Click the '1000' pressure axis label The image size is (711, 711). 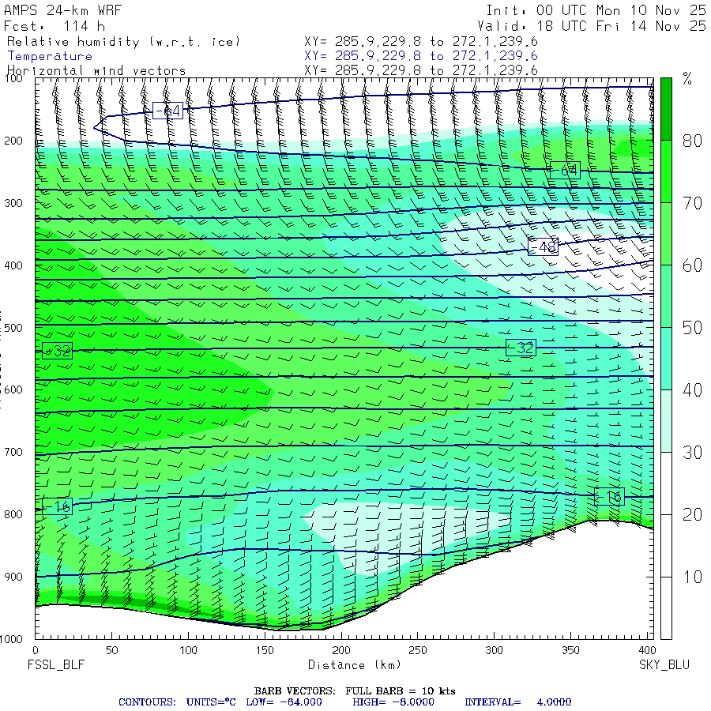click(11, 639)
